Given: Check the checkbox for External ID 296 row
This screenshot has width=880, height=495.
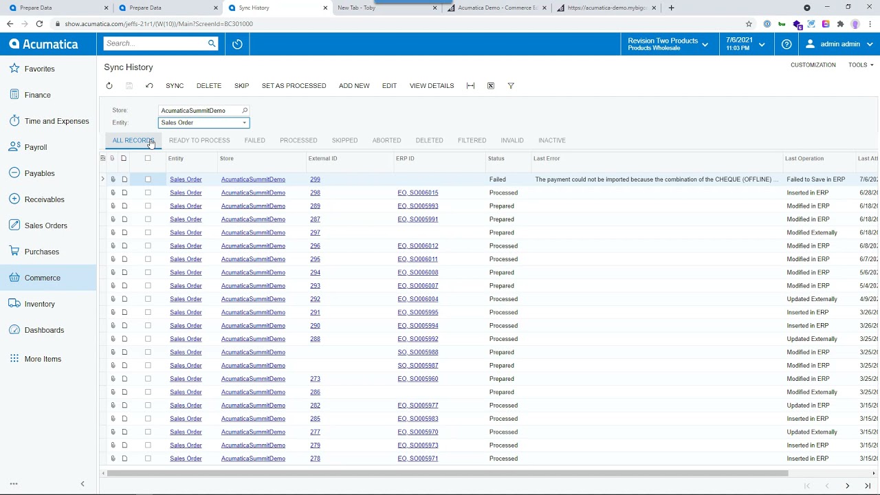Looking at the screenshot, I should coord(148,245).
